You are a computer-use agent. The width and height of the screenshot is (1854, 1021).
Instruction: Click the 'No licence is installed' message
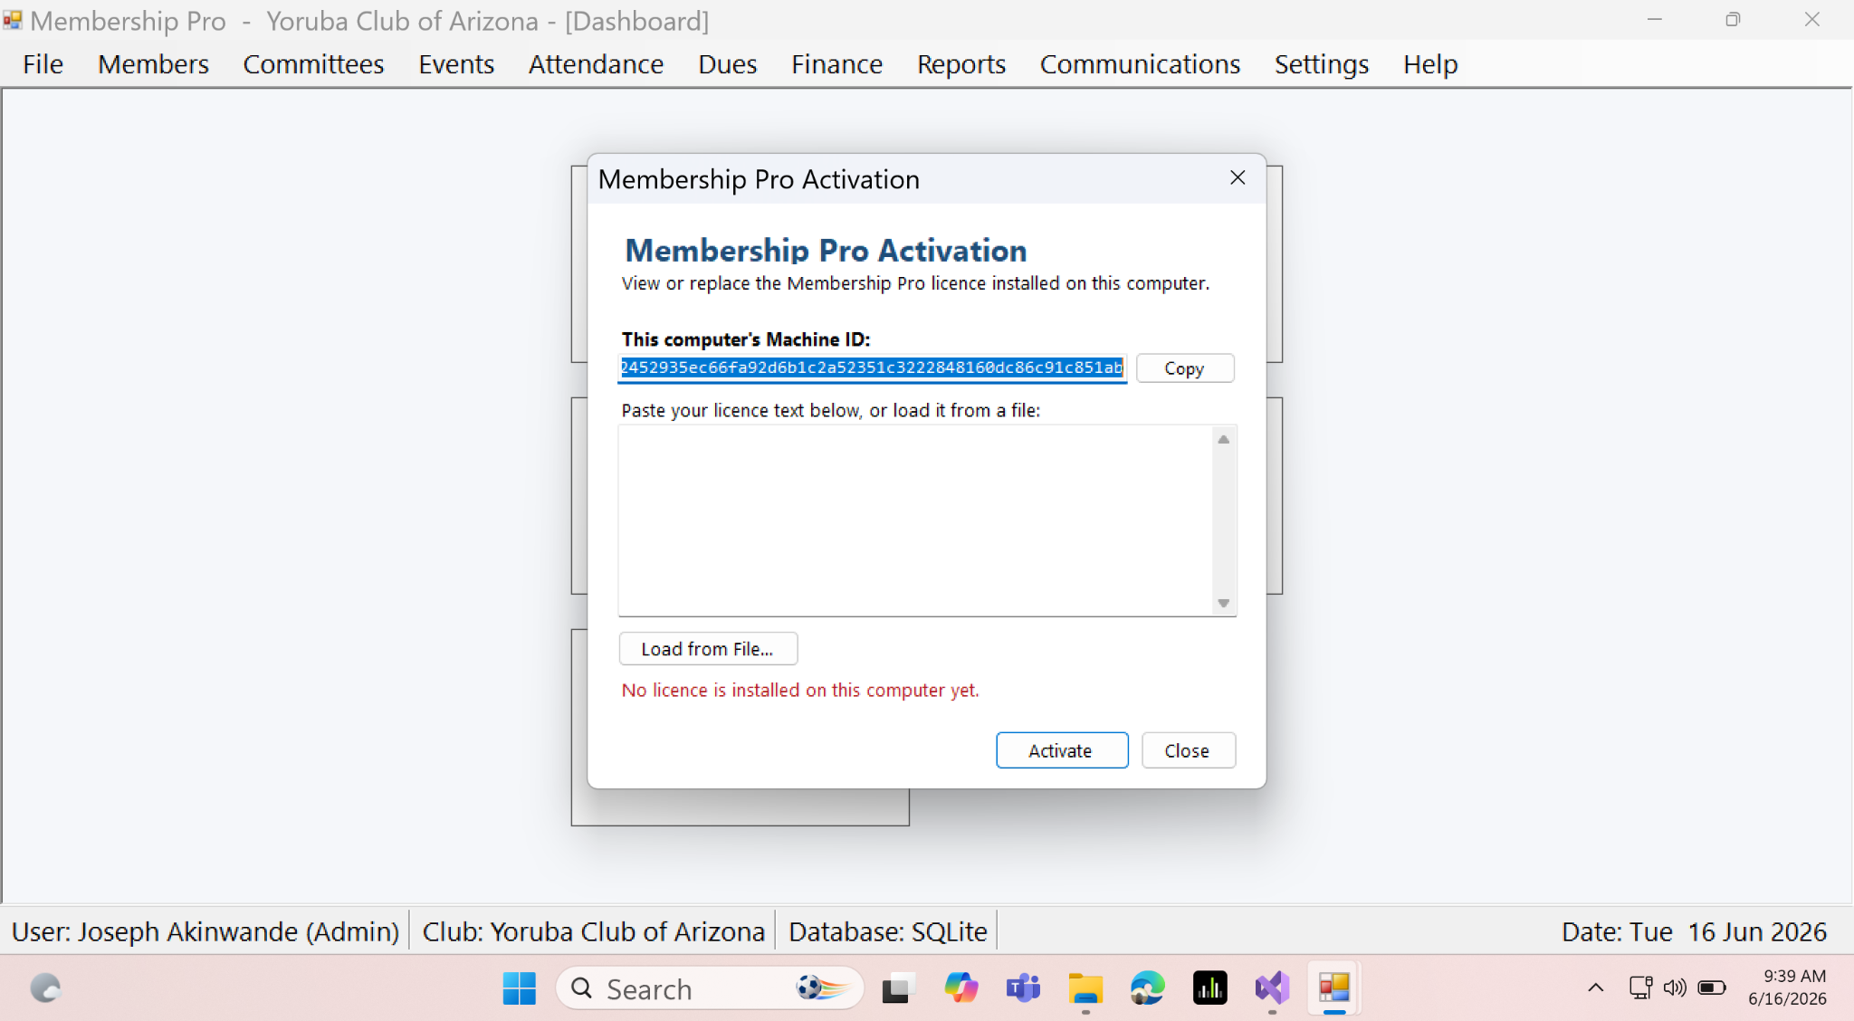(800, 691)
